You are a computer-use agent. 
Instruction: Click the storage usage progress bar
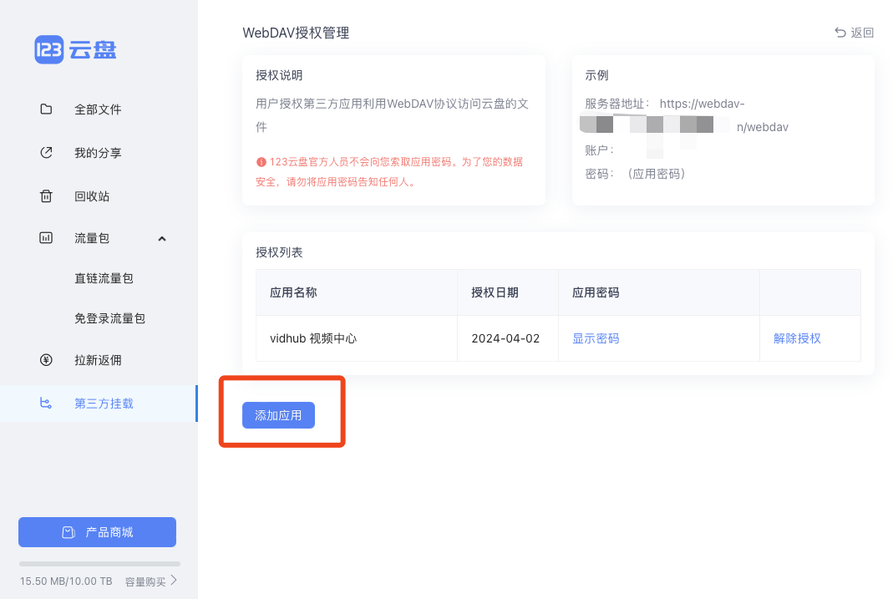[x=99, y=564]
